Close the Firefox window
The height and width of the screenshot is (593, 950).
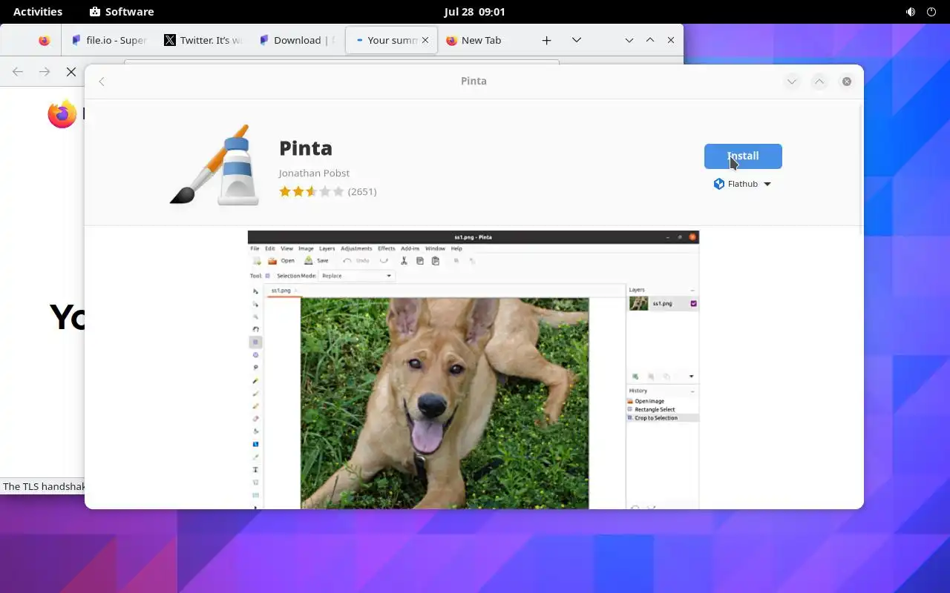671,41
